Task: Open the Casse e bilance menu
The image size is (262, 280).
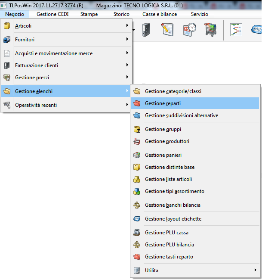Action: click(160, 14)
